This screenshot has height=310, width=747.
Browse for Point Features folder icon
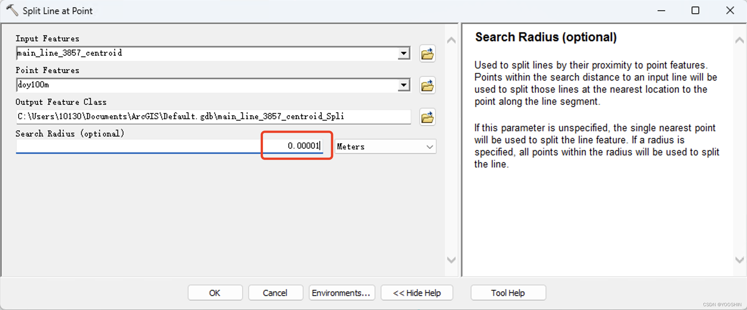(428, 85)
